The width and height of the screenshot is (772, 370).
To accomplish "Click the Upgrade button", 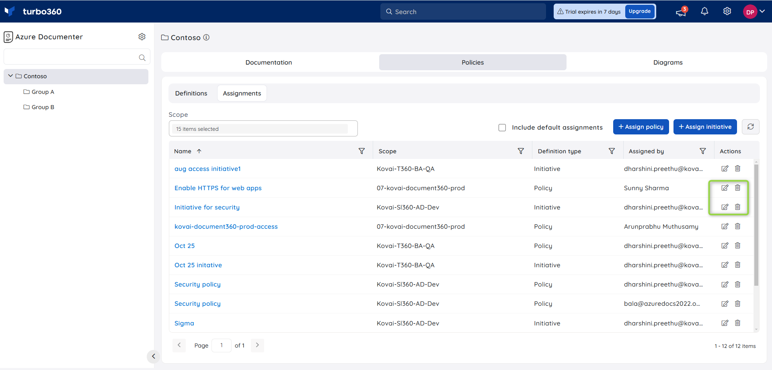I will 639,11.
